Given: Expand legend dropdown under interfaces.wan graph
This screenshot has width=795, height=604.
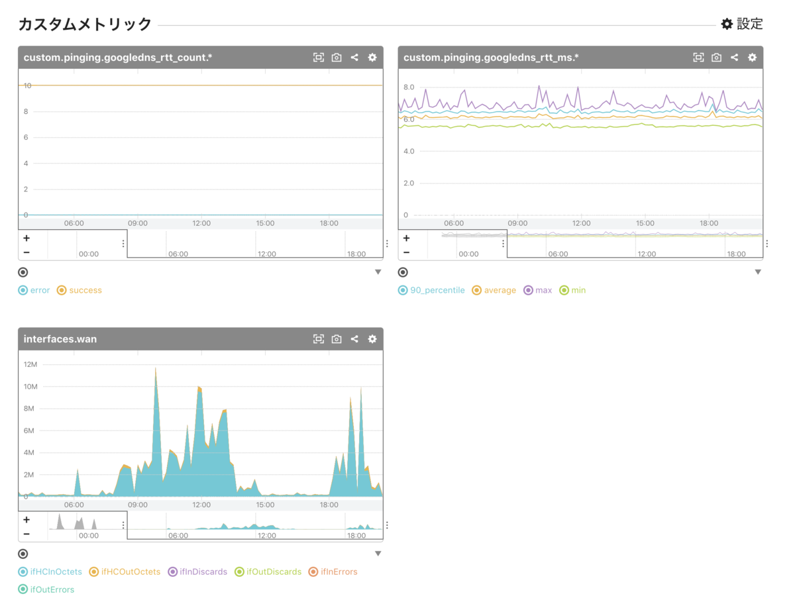Looking at the screenshot, I should tap(378, 554).
